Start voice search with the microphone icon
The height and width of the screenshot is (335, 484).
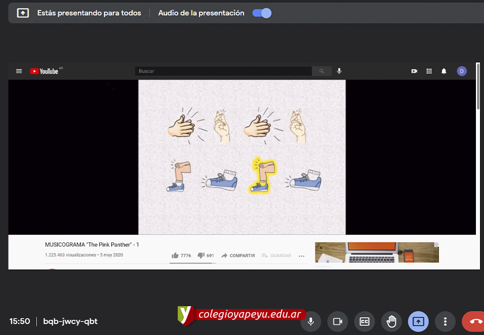[x=339, y=71]
